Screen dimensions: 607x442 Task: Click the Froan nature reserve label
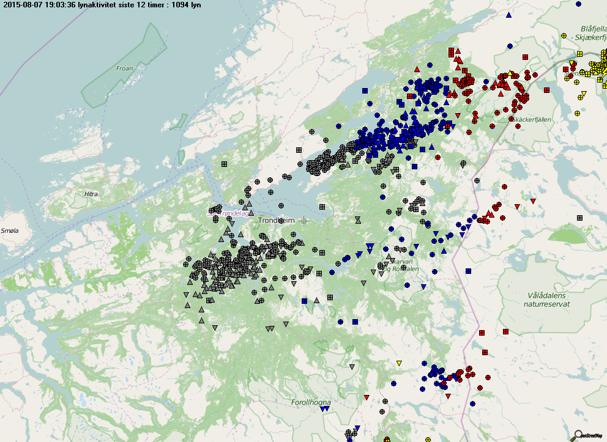click(124, 69)
